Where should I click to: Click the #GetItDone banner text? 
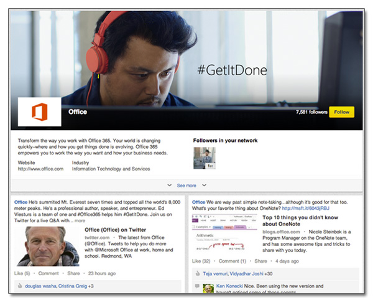[x=232, y=70]
